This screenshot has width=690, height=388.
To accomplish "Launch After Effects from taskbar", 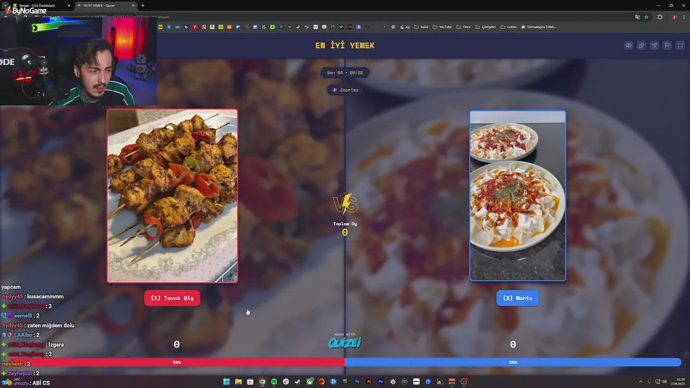I will pyautogui.click(x=381, y=382).
